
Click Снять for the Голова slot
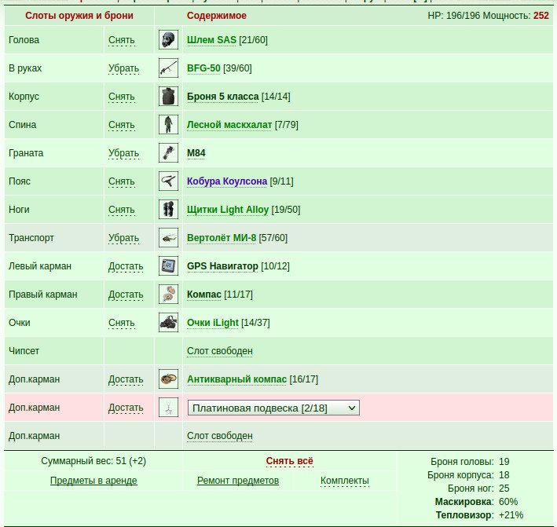click(122, 40)
